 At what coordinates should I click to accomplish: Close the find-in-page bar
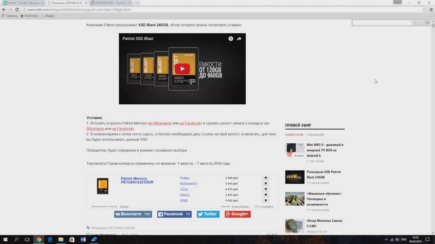tap(428, 22)
